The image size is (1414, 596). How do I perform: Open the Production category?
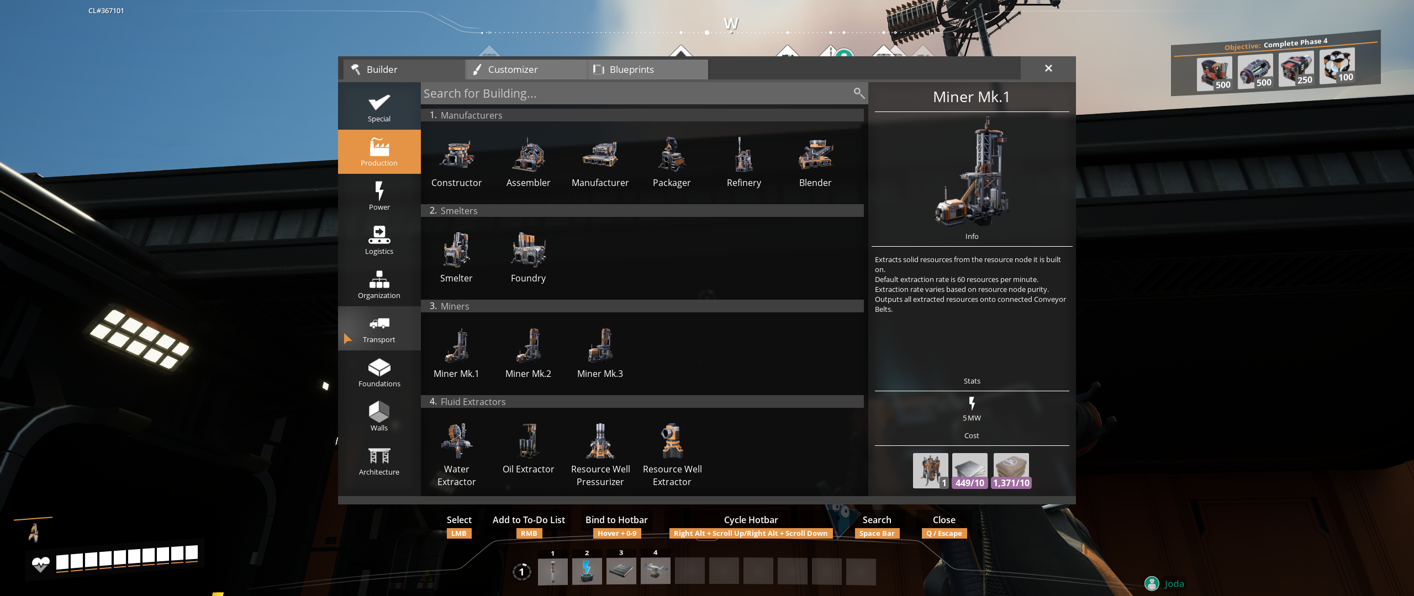coord(379,152)
